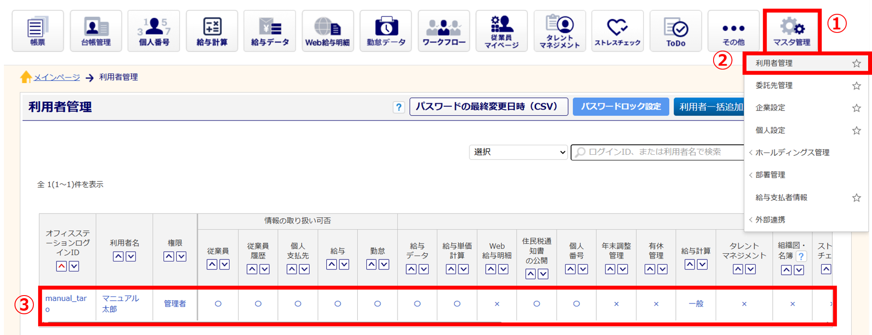Sort 利用者名 column ascending
872x335 pixels.
118,257
